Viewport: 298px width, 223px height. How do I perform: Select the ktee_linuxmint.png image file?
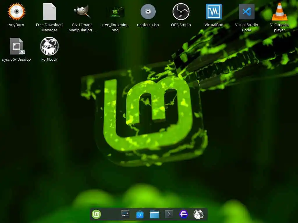(x=115, y=12)
